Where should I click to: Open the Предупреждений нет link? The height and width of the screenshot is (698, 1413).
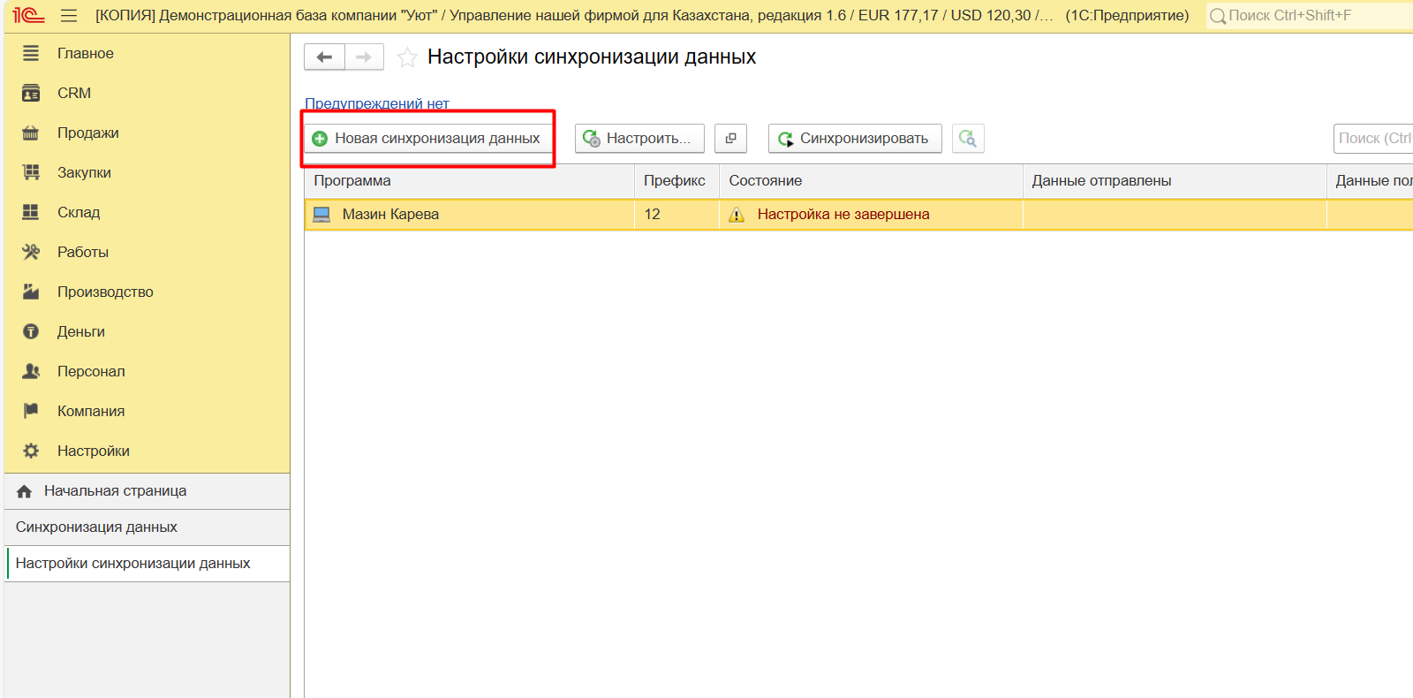(x=377, y=103)
